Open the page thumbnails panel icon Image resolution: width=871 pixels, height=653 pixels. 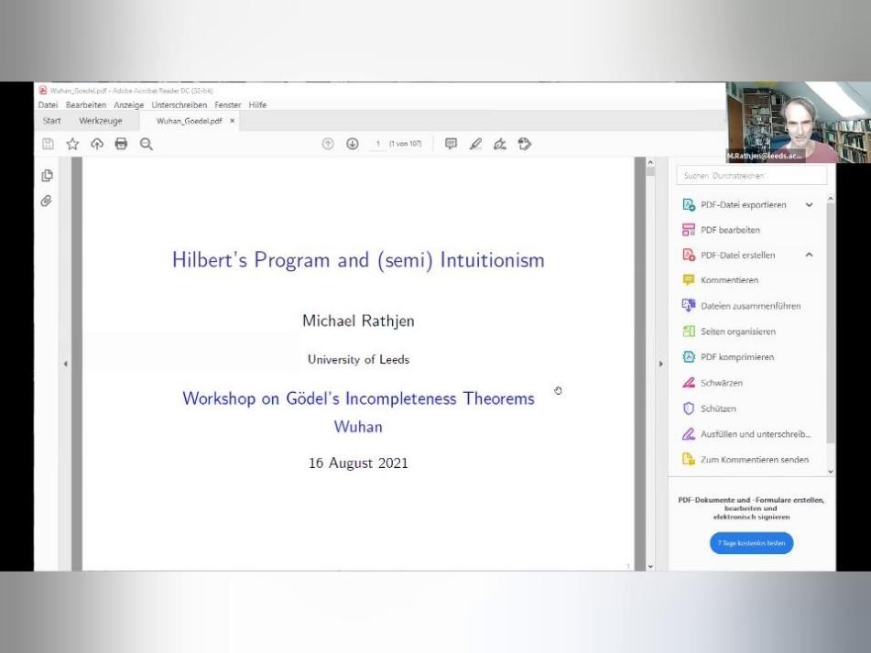[x=47, y=176]
